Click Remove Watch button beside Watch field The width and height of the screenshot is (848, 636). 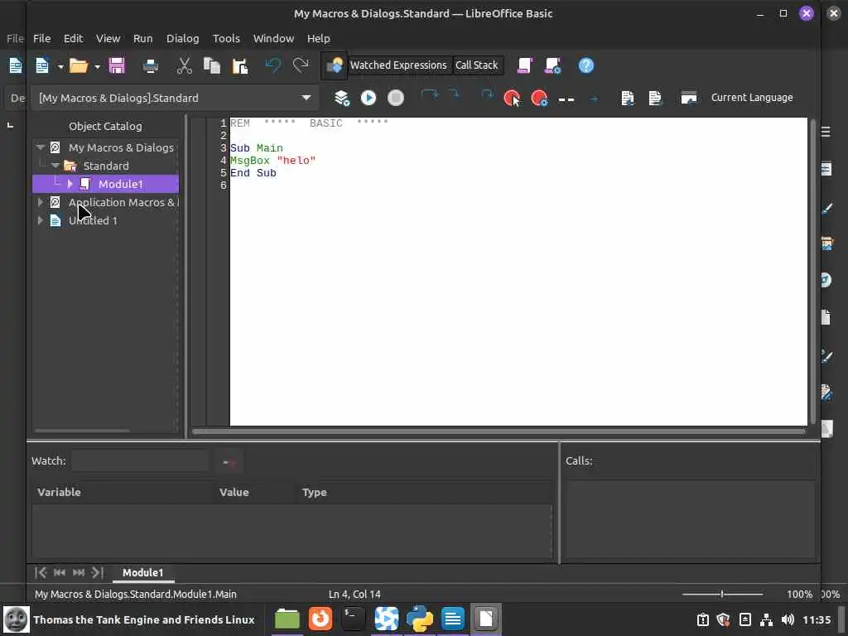(229, 462)
